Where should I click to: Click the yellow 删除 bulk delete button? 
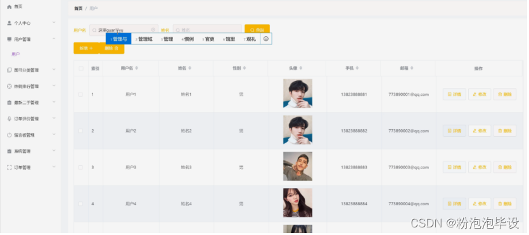[112, 48]
